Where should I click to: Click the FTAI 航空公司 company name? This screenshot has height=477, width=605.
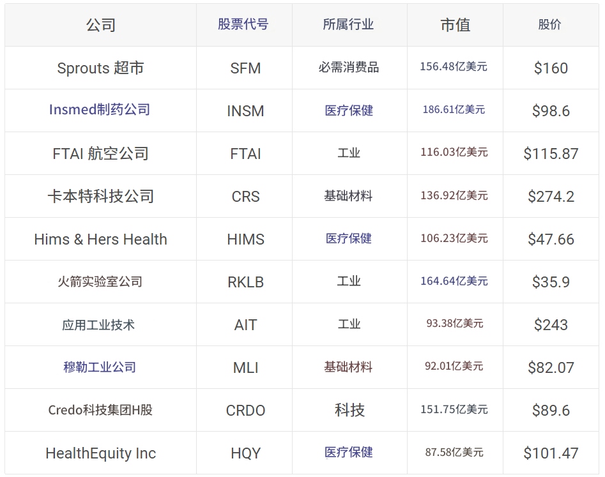point(99,153)
